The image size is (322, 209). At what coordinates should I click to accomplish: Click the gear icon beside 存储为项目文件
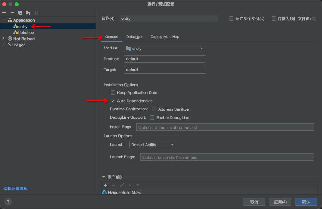click(x=314, y=19)
